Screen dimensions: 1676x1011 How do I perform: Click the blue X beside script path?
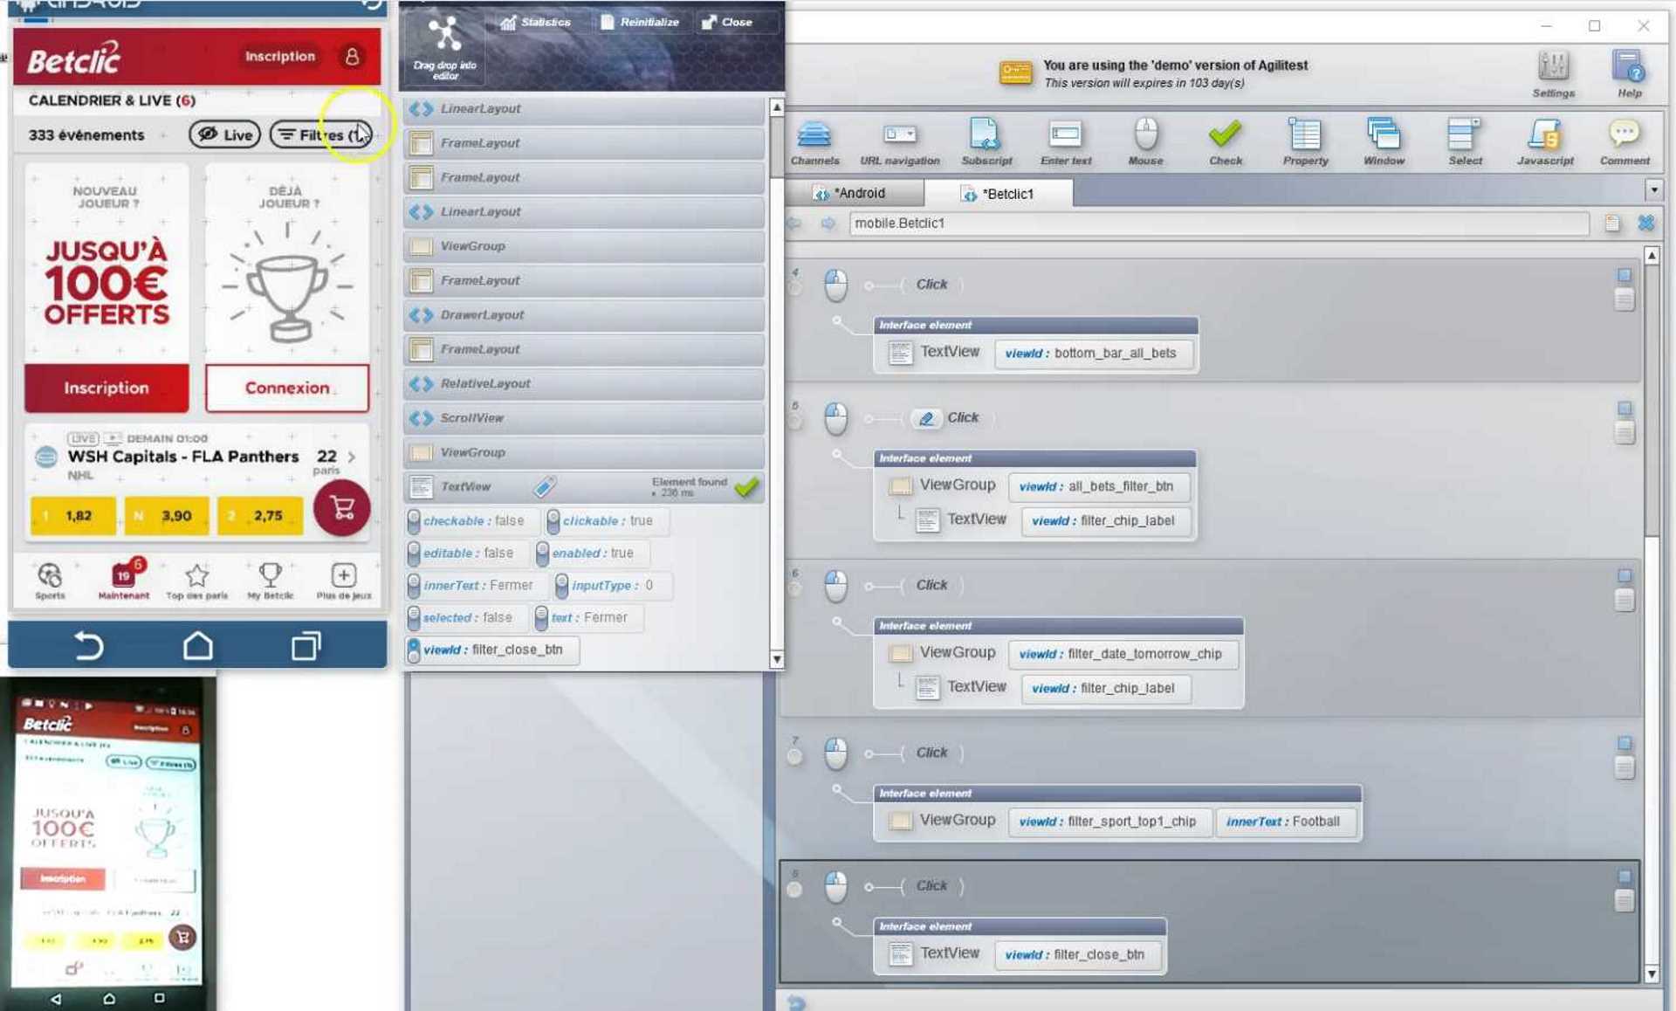1646,224
